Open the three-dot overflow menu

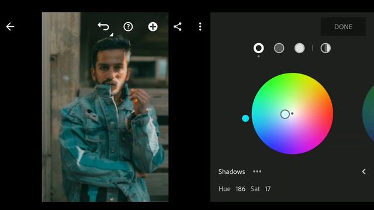click(200, 27)
